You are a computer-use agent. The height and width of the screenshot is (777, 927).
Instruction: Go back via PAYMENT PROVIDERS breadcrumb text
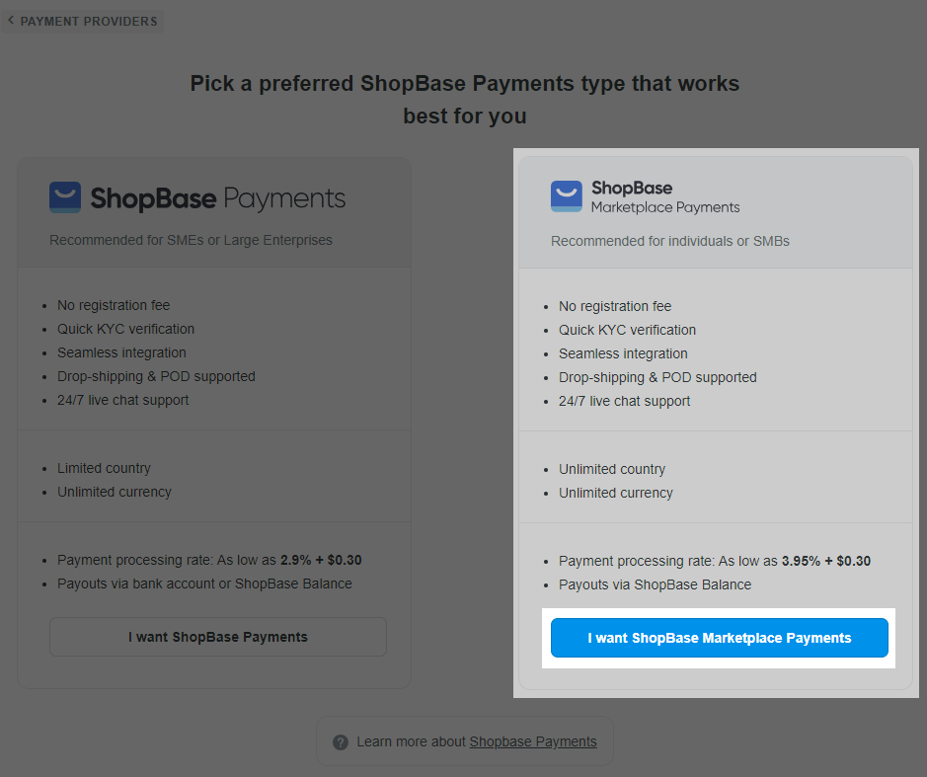(x=89, y=22)
